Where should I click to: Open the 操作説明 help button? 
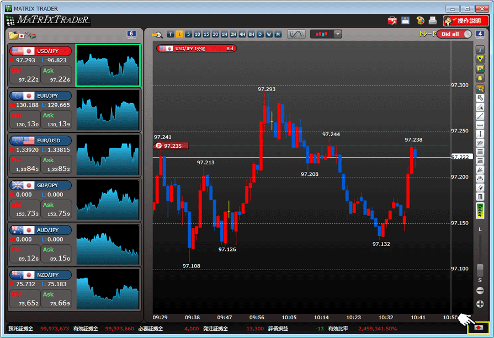click(x=466, y=21)
